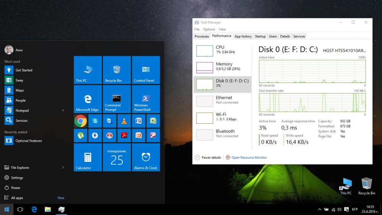Viewport: 382px width, 215px height.
Task: Expand the File Explorer jump list arrow
Action: point(63,168)
